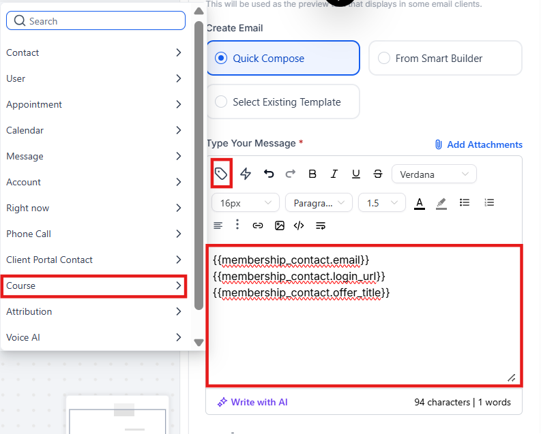Expand the Course menu item

coord(94,285)
